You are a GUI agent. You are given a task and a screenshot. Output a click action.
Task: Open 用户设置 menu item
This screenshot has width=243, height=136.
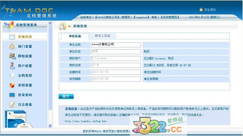(25, 66)
